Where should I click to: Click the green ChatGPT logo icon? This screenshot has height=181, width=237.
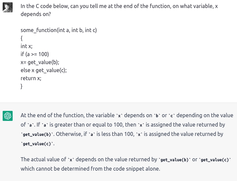(x=8, y=116)
